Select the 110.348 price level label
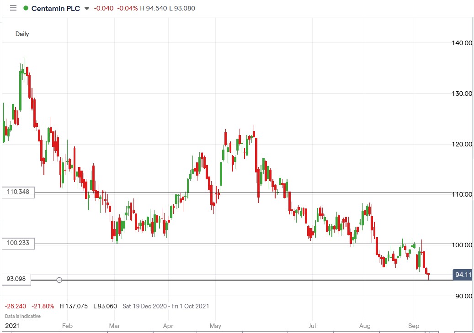The height and width of the screenshot is (333, 474). click(x=17, y=192)
